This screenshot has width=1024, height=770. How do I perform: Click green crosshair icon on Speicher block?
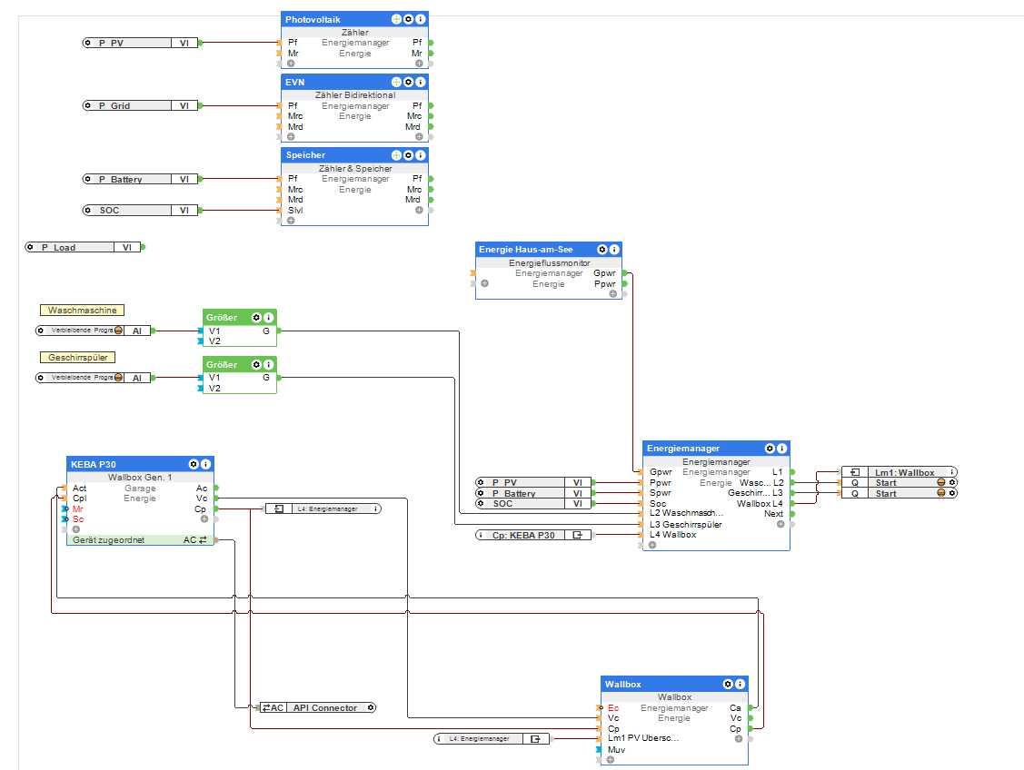tap(396, 155)
